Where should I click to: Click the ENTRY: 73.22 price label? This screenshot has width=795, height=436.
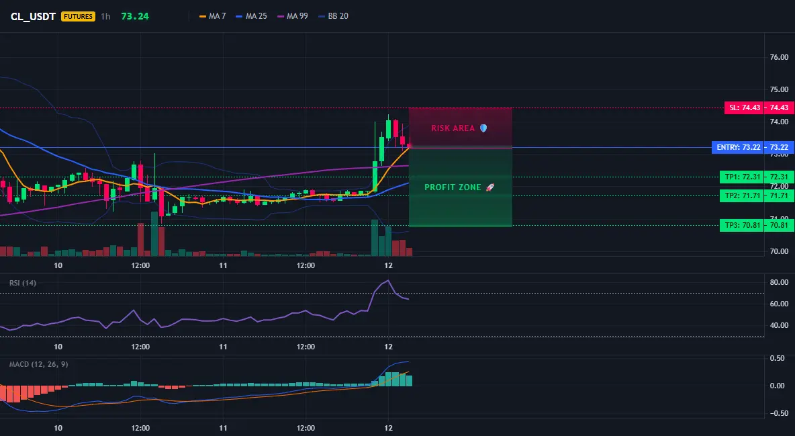(x=738, y=148)
